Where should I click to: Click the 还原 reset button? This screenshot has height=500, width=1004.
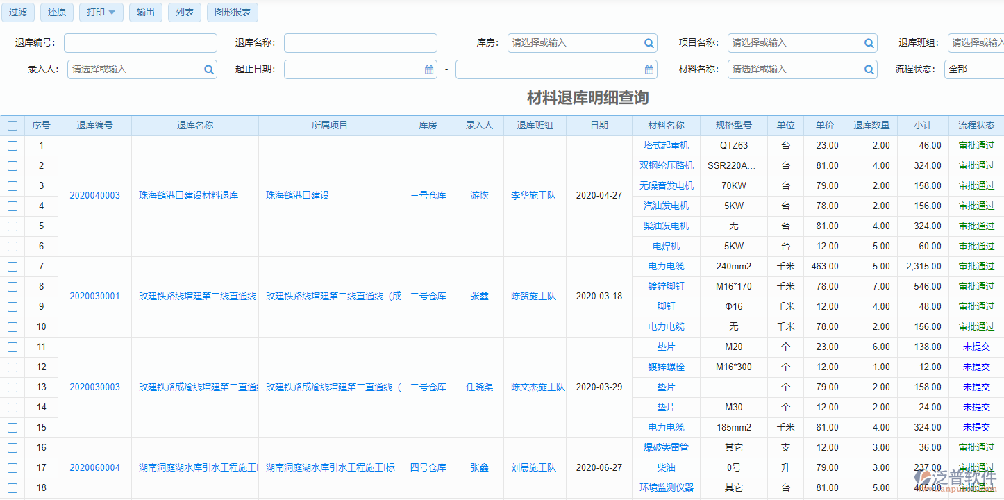pos(56,12)
